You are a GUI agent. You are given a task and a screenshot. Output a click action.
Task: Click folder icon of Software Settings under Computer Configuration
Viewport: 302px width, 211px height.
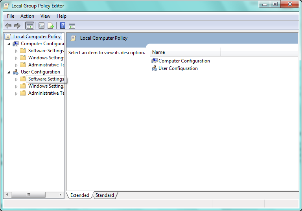click(23, 51)
